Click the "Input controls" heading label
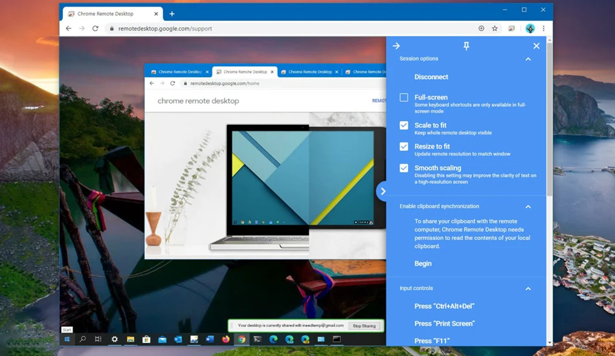615x356 pixels. (x=416, y=288)
